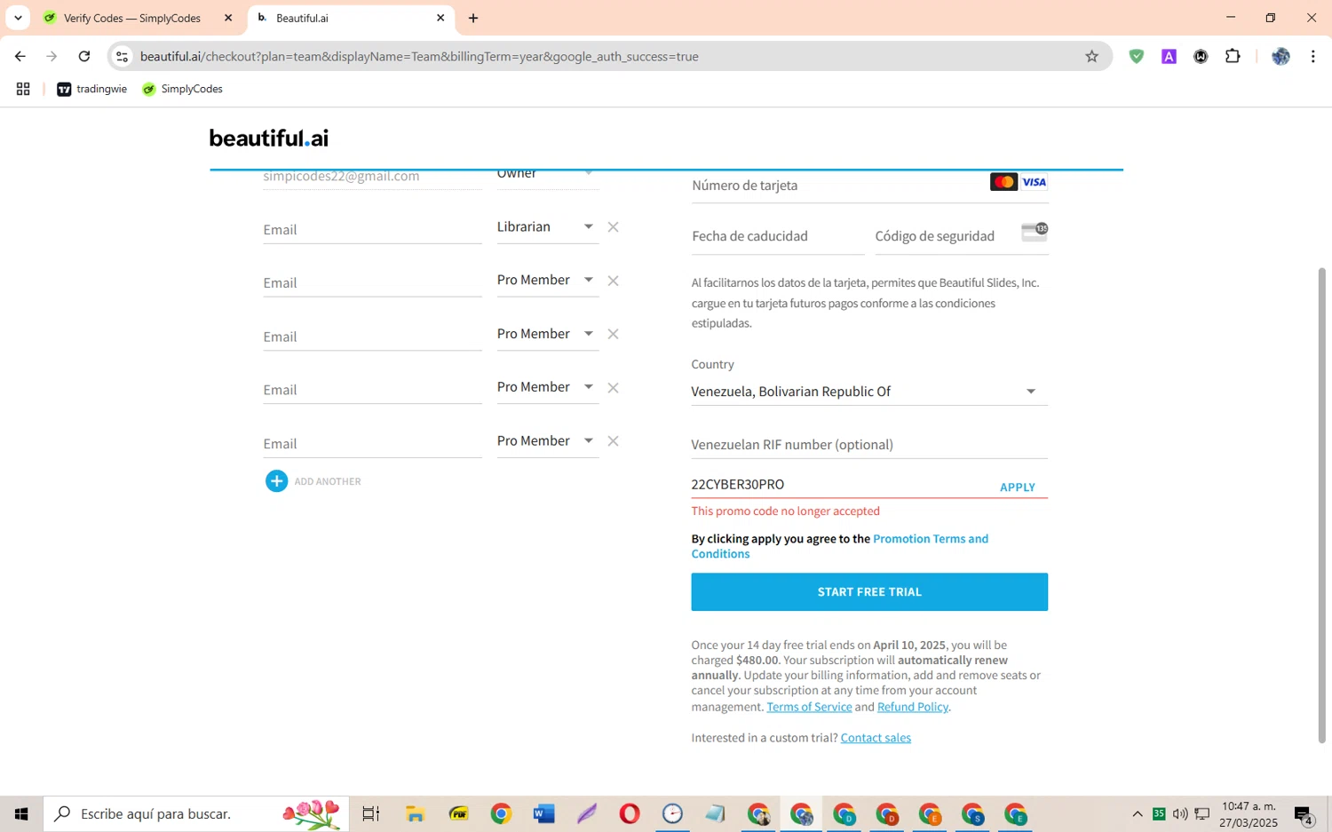The width and height of the screenshot is (1332, 832).
Task: Open volume control in system tray
Action: pos(1179,814)
